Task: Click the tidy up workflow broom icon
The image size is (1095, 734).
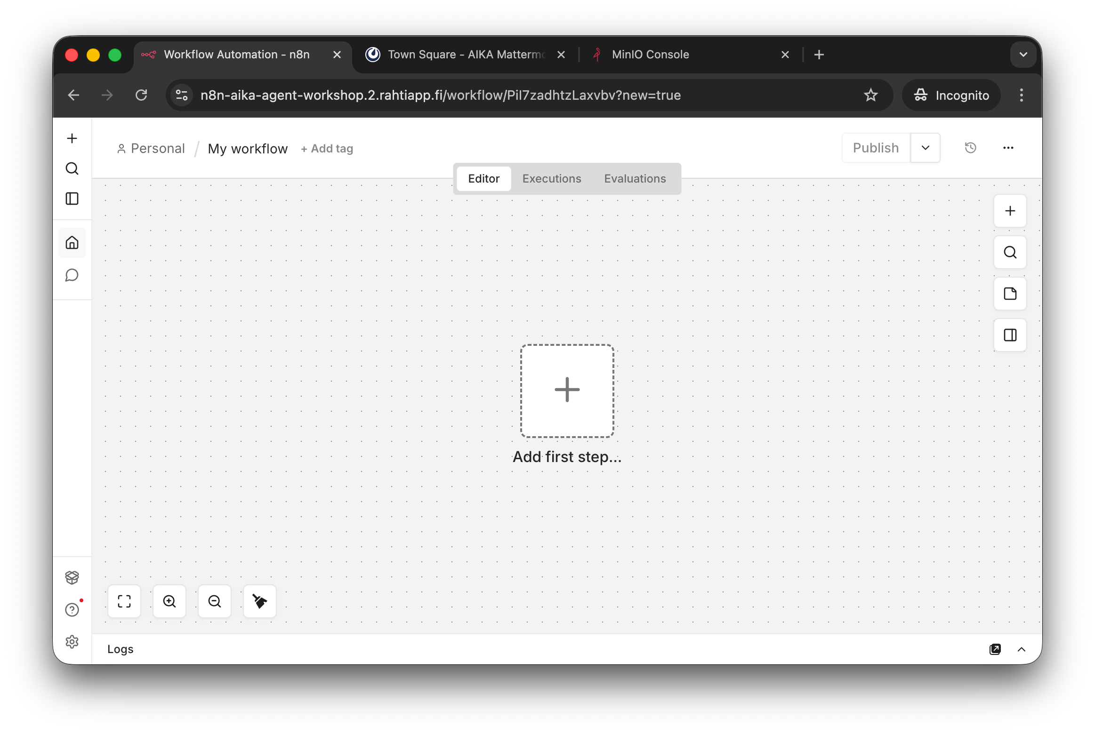Action: coord(260,601)
